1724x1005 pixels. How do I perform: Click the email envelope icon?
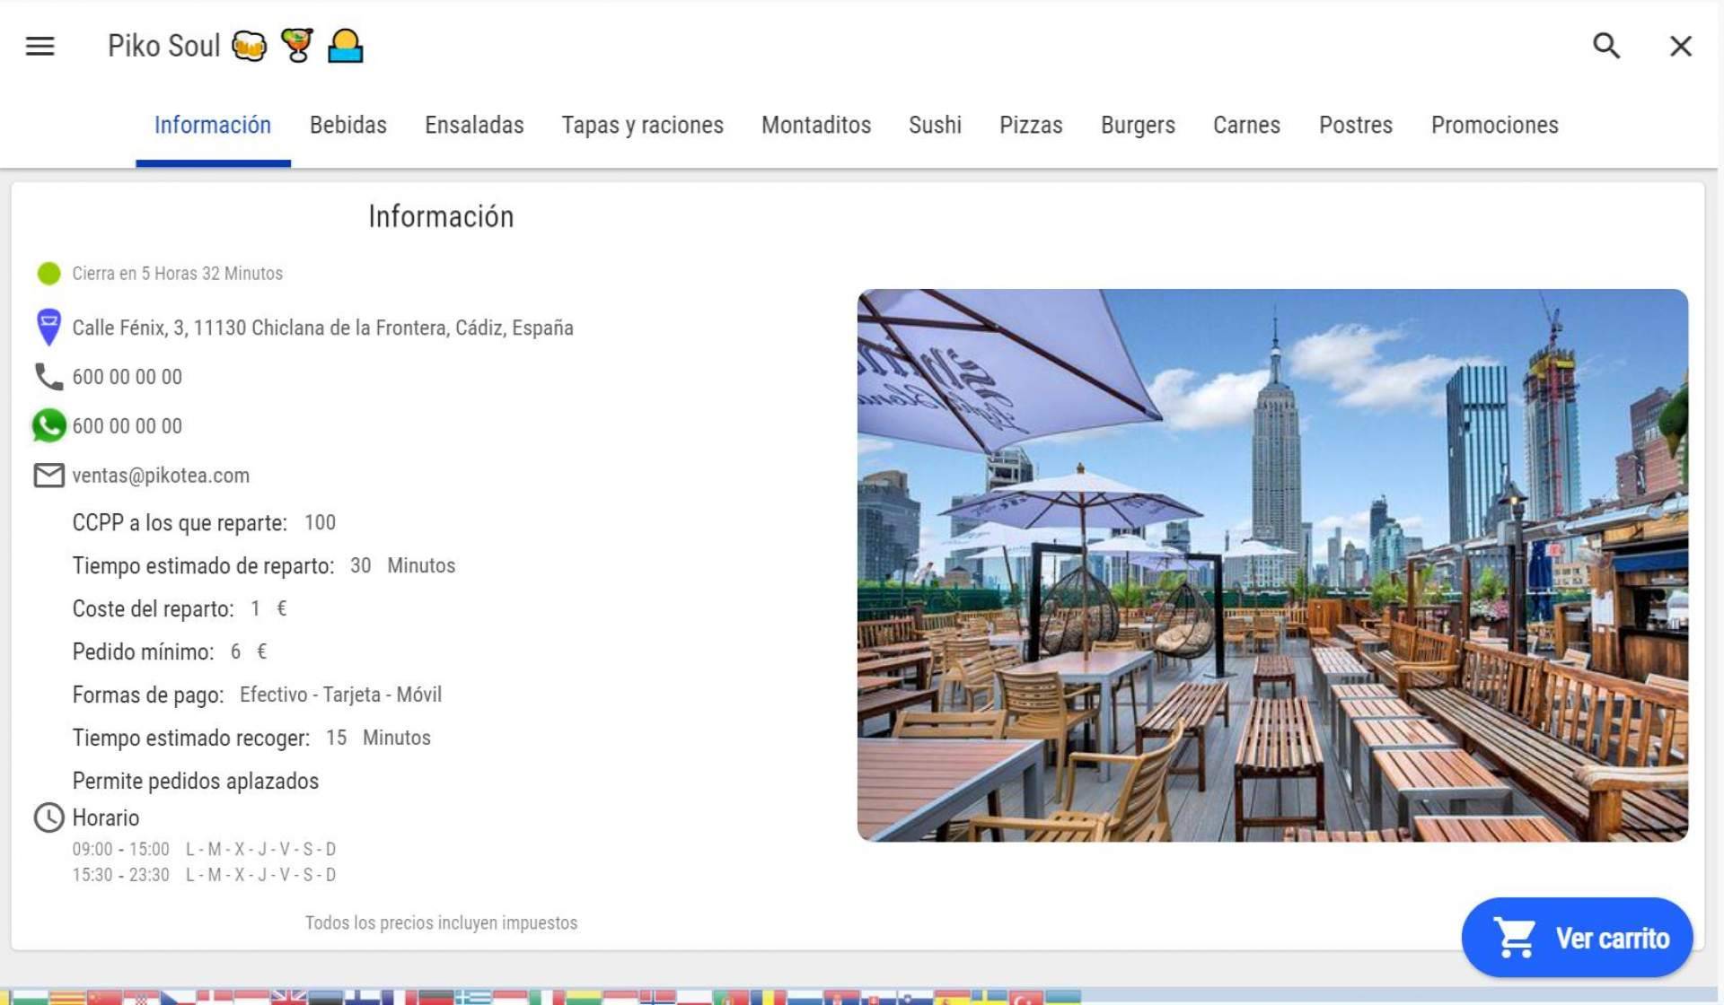coord(48,475)
